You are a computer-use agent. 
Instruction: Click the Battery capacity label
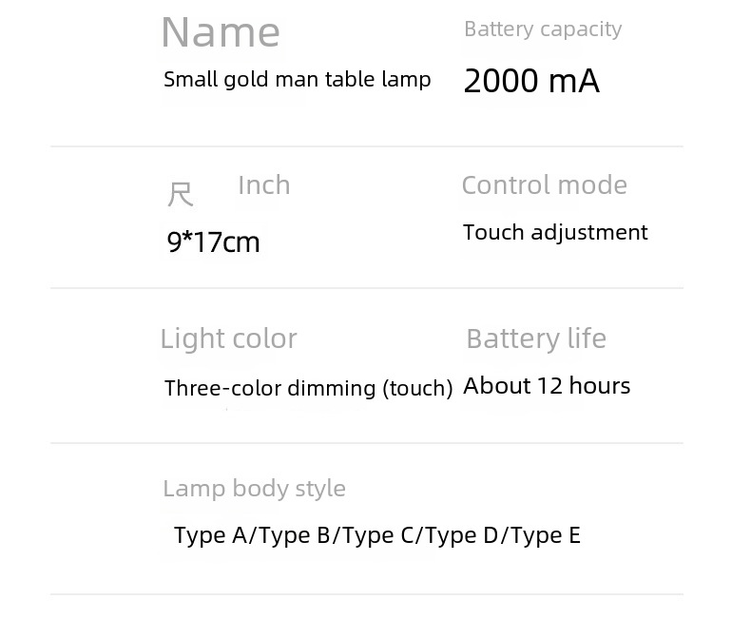tap(542, 29)
